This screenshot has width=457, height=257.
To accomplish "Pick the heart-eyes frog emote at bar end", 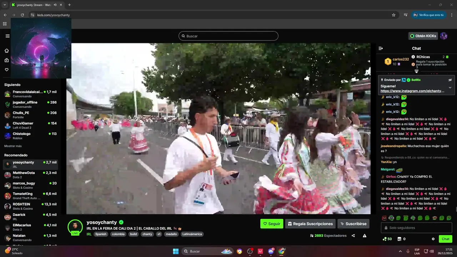I will click(449, 218).
